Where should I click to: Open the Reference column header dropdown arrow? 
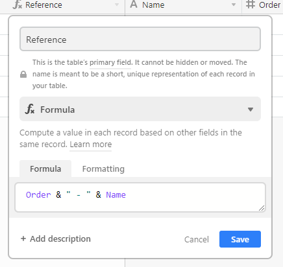coord(117,5)
